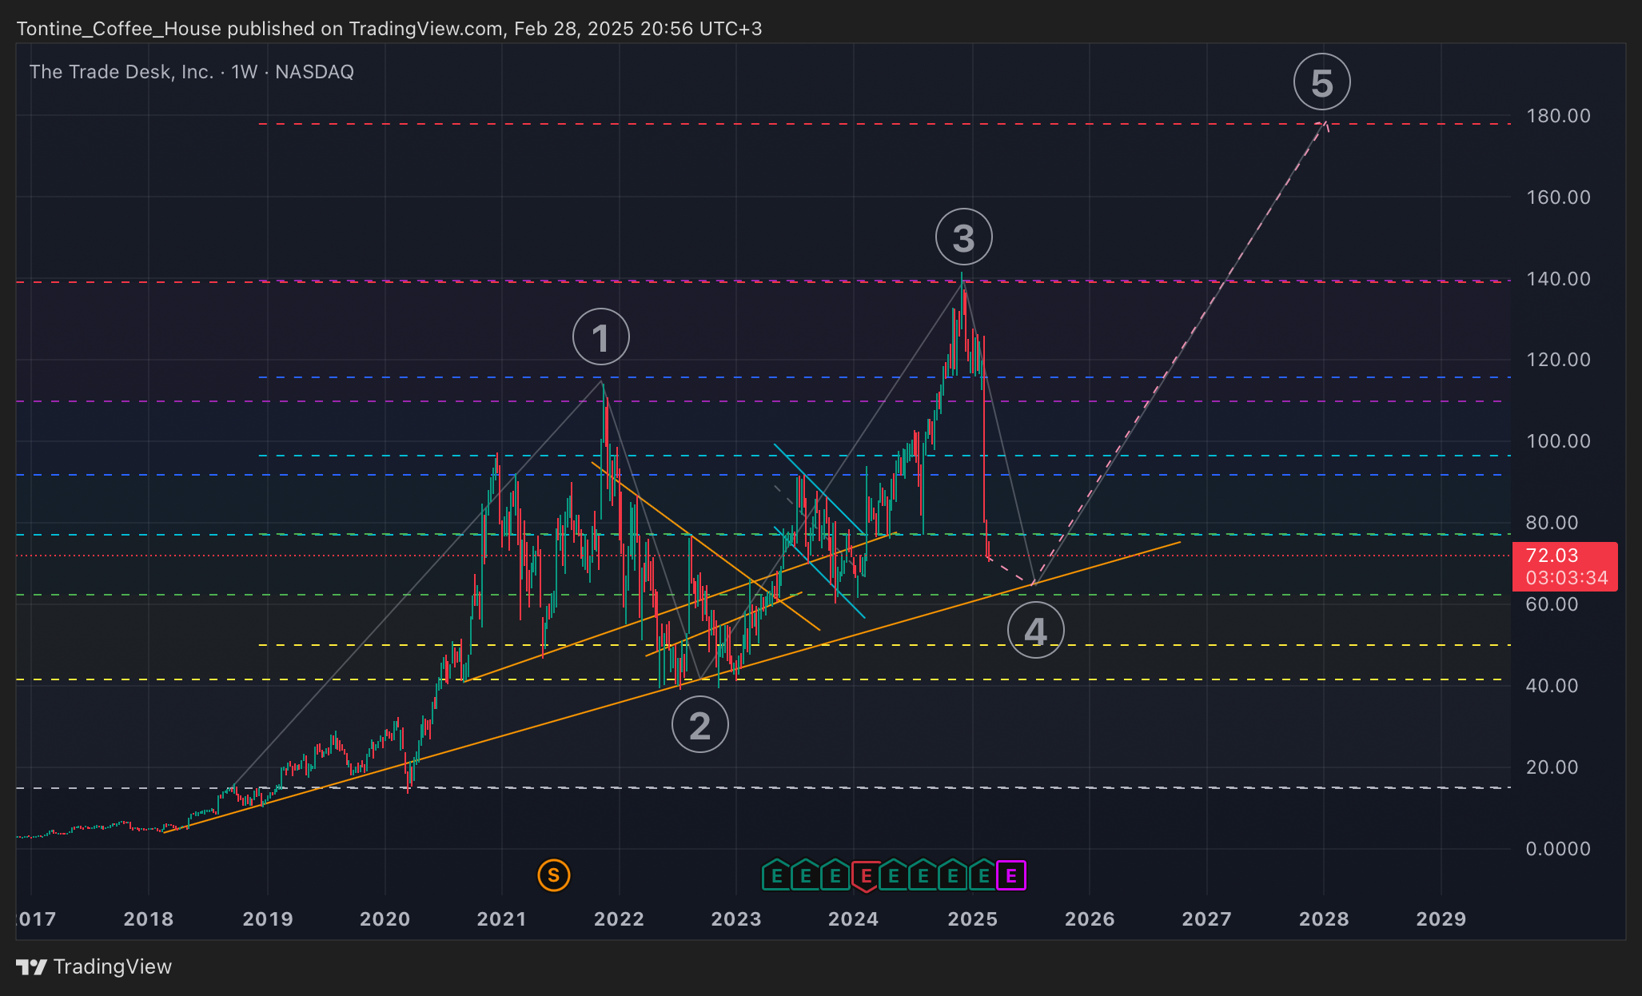1642x996 pixels.
Task: Select the circled wave 3 label
Action: (964, 237)
